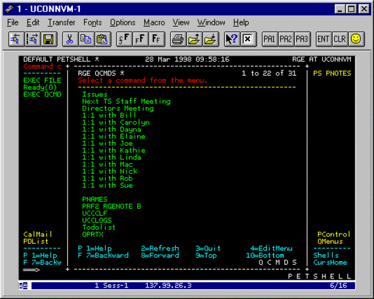This screenshot has width=374, height=299.
Task: Click CursHome in right panel
Action: (330, 262)
